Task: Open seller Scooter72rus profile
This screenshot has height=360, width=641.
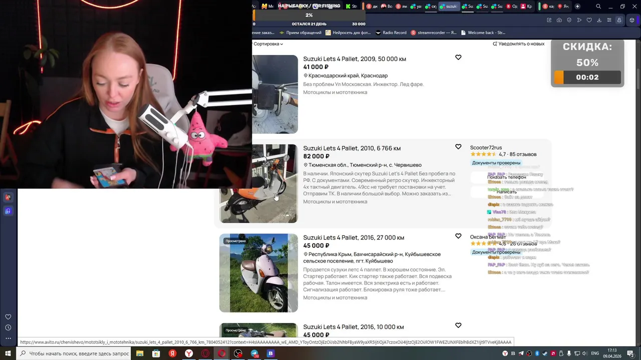Action: tap(486, 147)
